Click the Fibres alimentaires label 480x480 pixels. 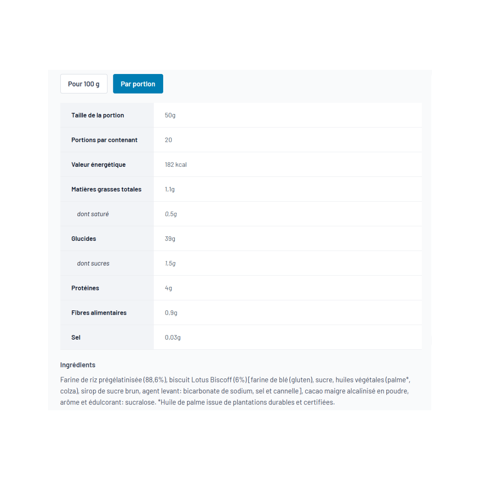click(x=99, y=313)
